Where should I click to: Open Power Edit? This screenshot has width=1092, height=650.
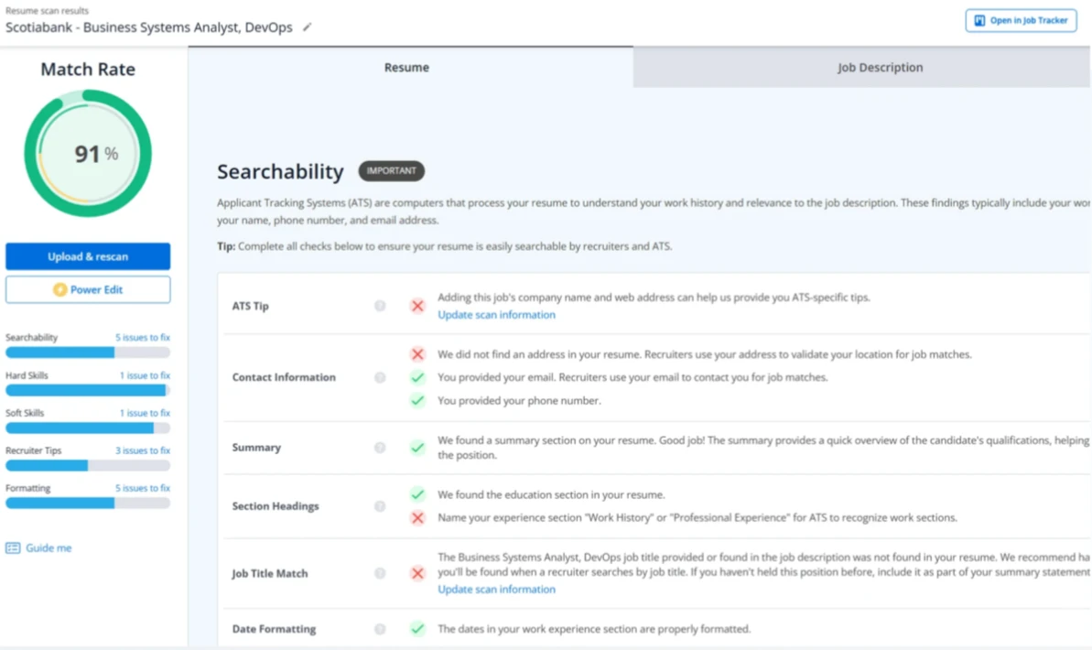point(87,289)
